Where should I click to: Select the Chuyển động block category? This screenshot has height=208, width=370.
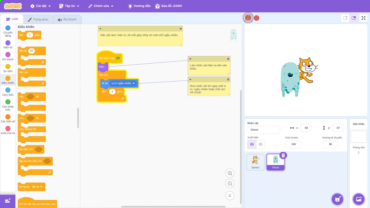[8, 31]
